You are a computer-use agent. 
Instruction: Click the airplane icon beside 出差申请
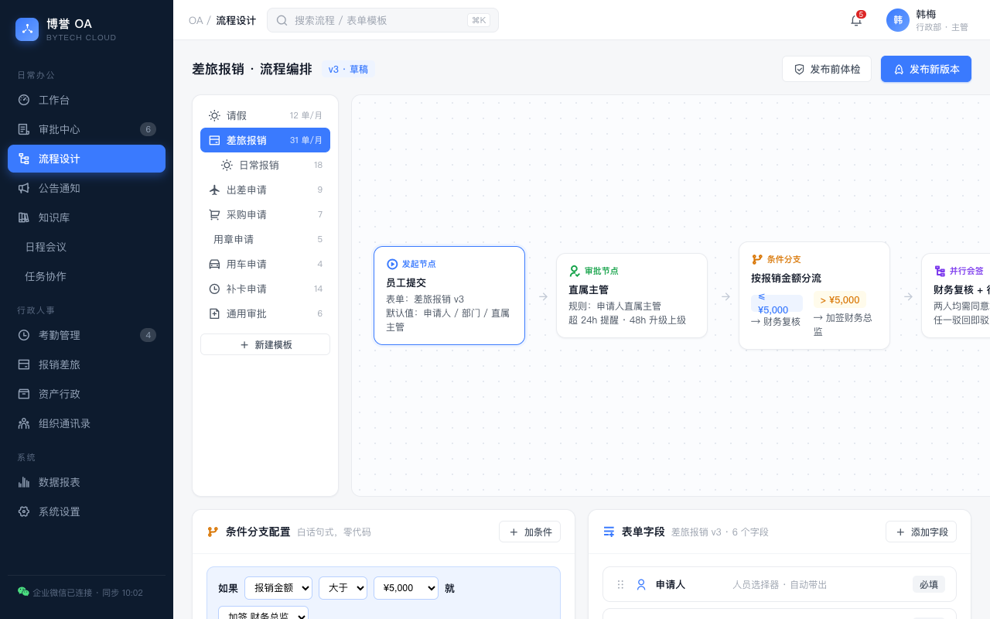[214, 190]
